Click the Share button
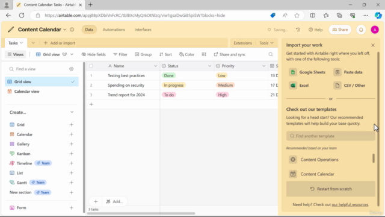Screen dimensions: 385x217 [340, 30]
